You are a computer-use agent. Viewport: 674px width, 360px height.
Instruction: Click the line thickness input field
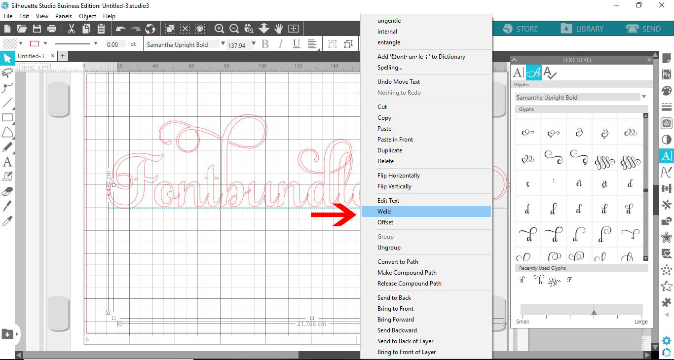(116, 44)
